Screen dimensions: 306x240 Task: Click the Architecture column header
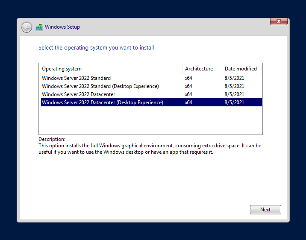coord(202,69)
